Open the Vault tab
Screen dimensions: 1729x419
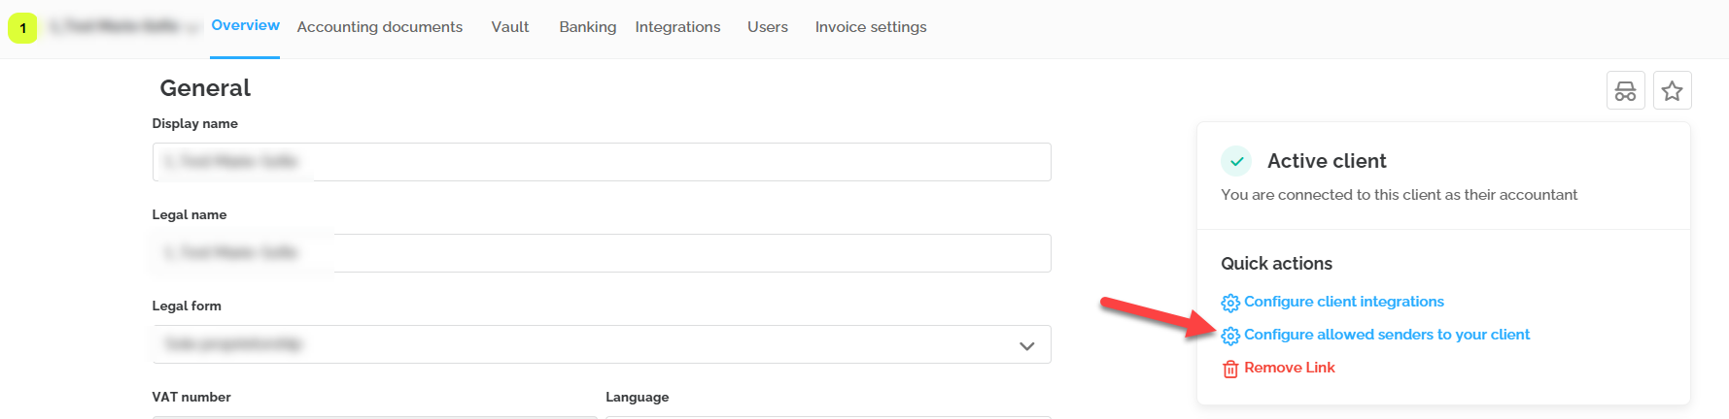509,27
